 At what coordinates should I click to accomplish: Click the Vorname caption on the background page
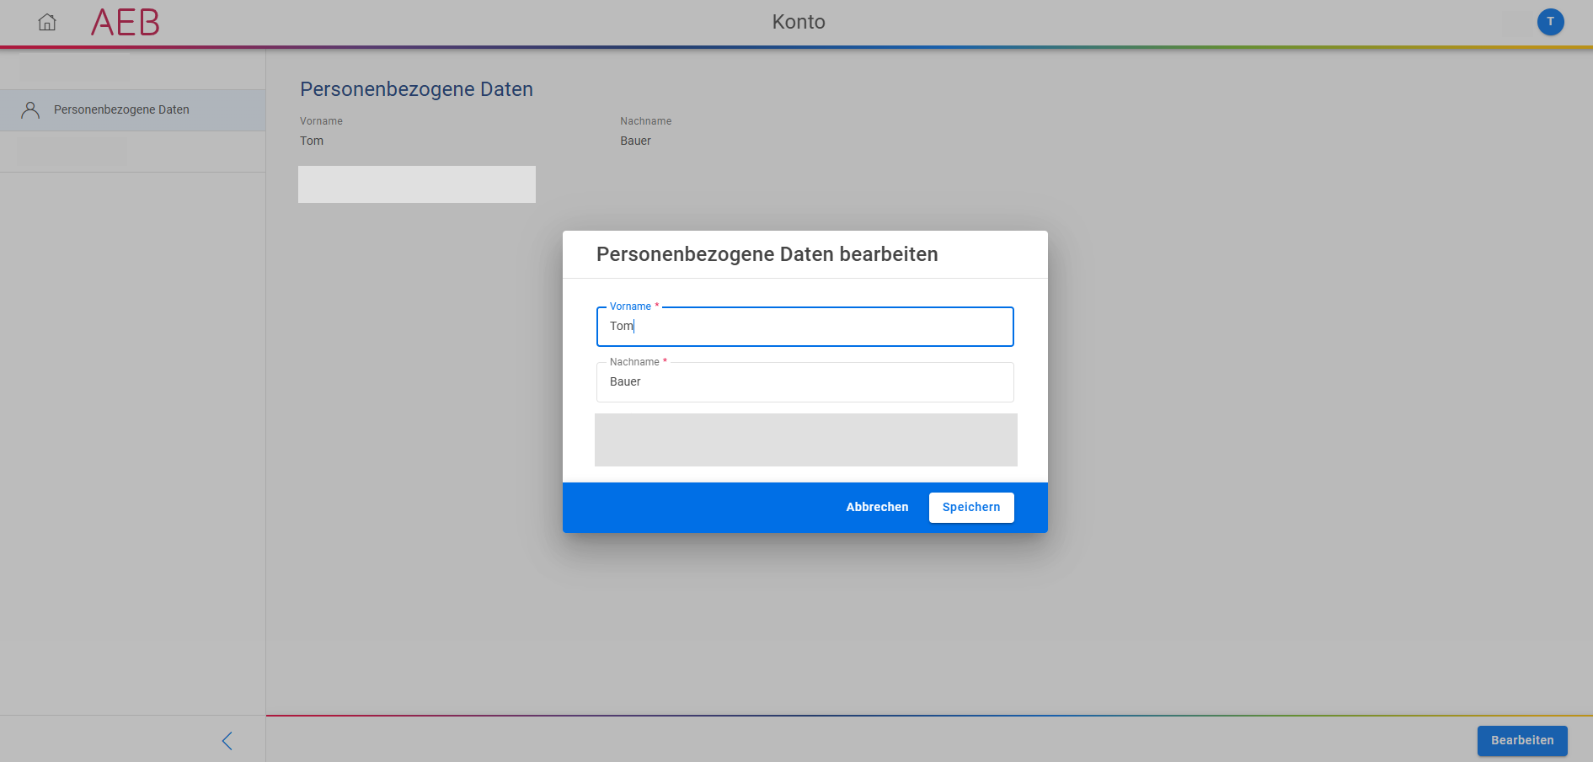click(321, 121)
